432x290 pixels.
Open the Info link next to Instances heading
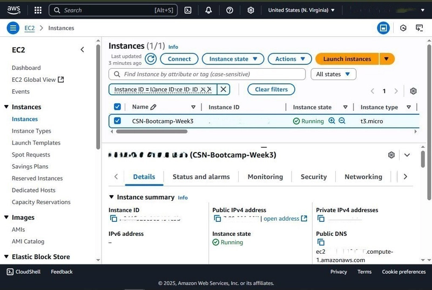click(x=173, y=47)
